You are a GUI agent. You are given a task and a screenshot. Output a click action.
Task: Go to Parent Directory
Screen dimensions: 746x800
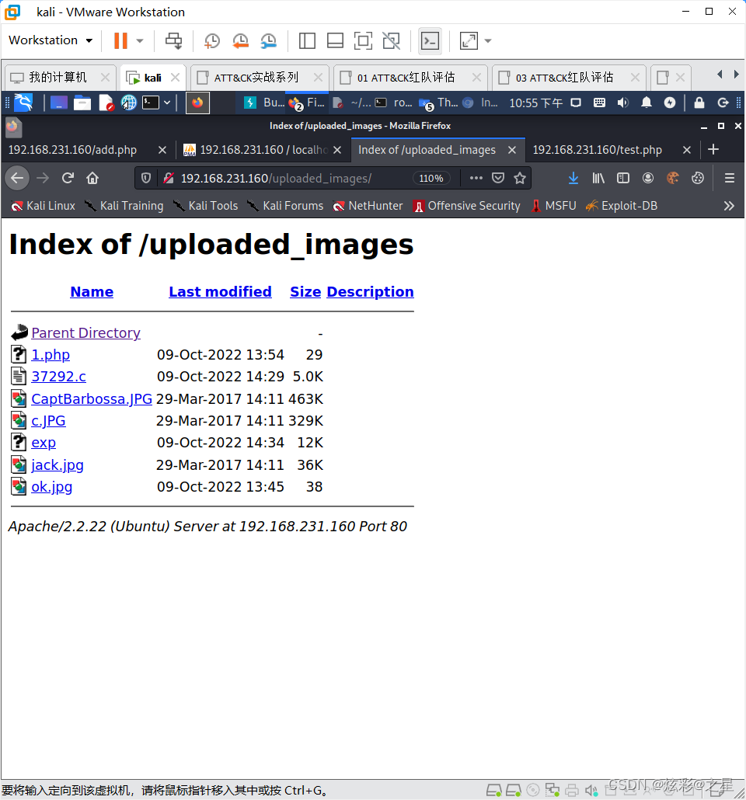pyautogui.click(x=85, y=333)
